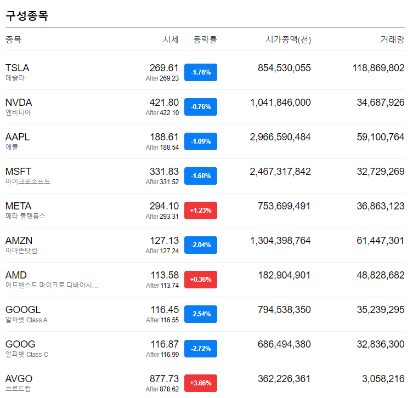The image size is (413, 398).
Task: Click the -2.72% change badge for GOOG
Action: (201, 349)
